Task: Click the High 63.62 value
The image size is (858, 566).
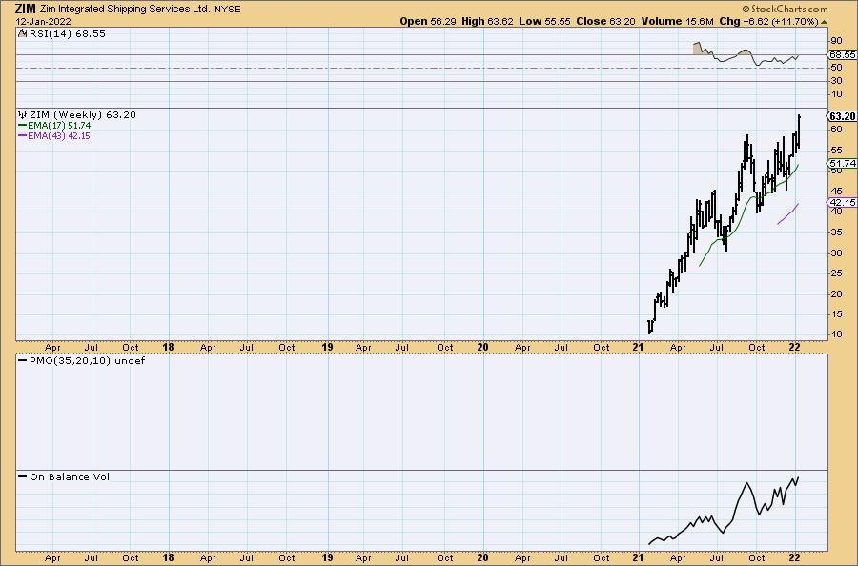Action: tap(487, 21)
